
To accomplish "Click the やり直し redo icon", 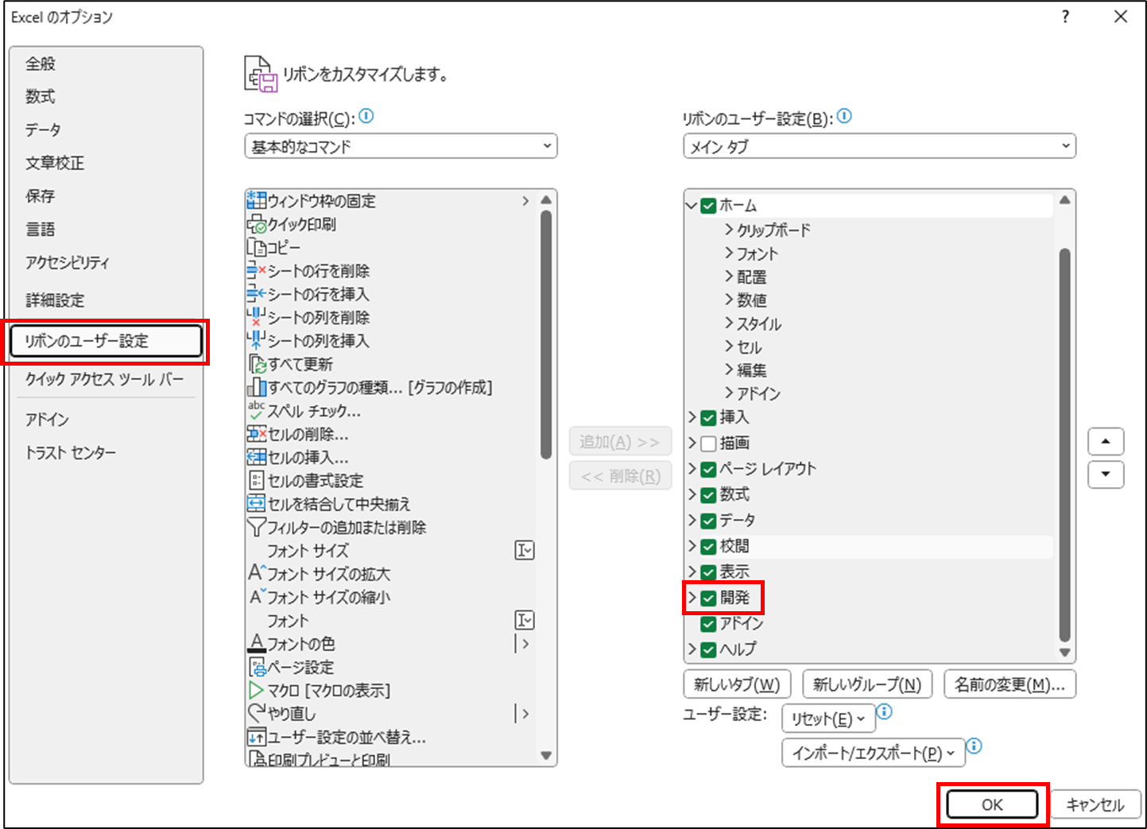I will (x=256, y=713).
